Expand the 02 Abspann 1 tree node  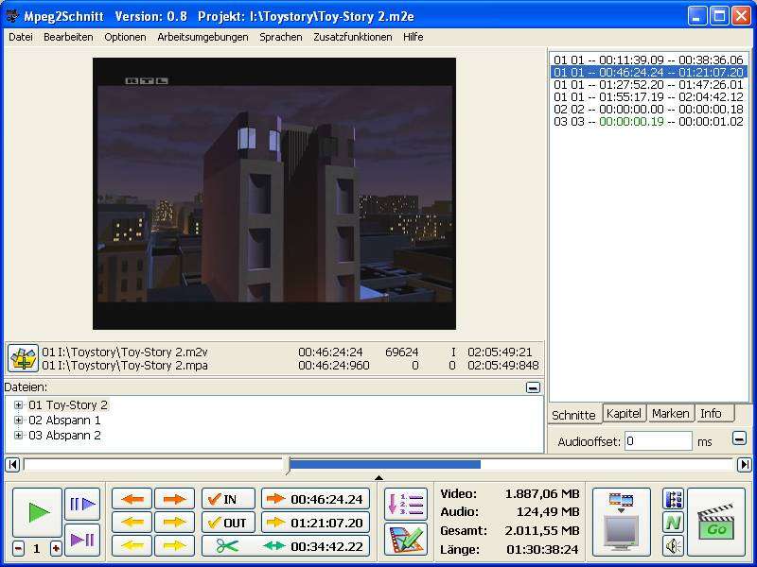coord(18,420)
